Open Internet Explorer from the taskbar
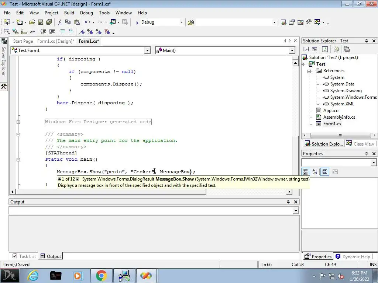 click(33, 276)
